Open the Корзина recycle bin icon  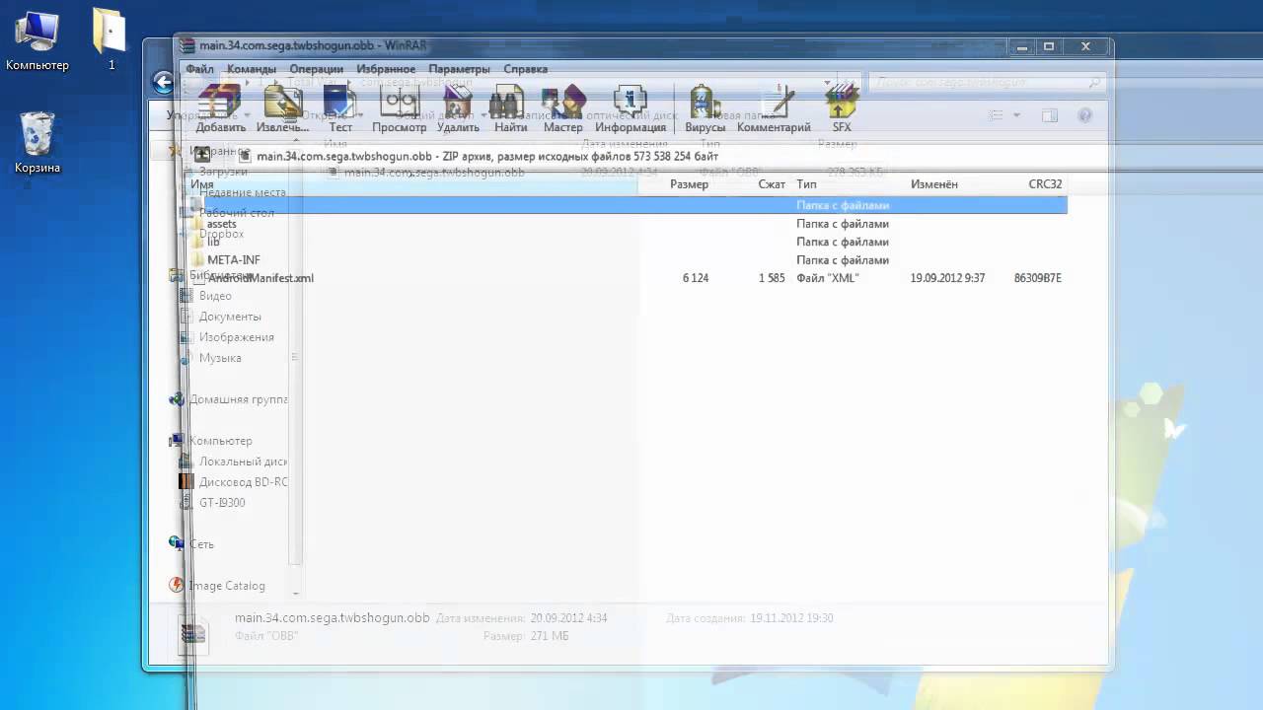tap(37, 143)
